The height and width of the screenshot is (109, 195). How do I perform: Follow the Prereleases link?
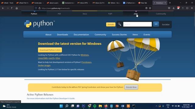click(x=86, y=62)
